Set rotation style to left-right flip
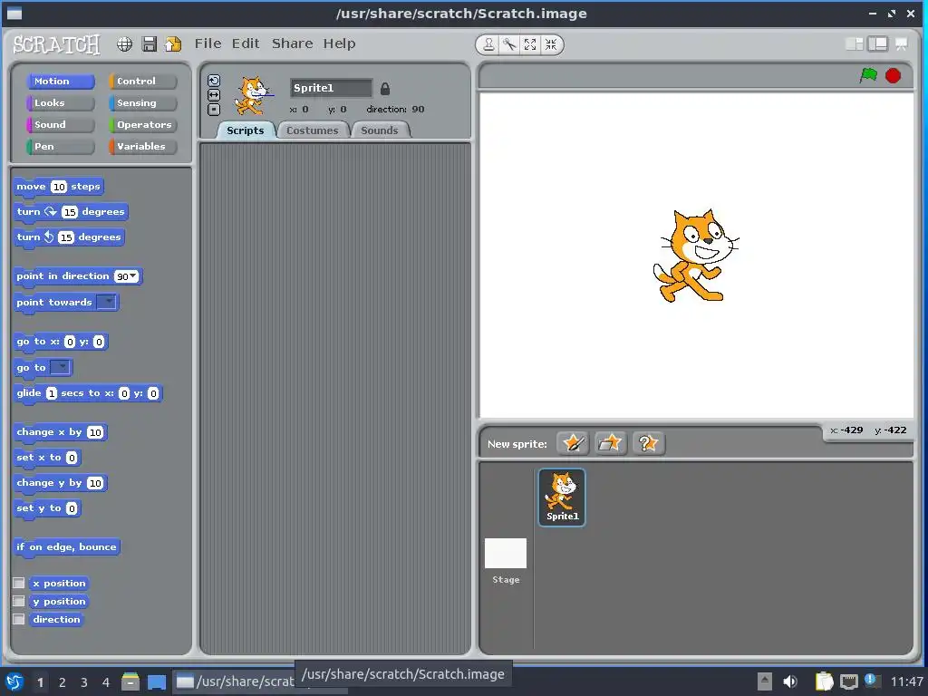This screenshot has height=696, width=928. (x=214, y=94)
